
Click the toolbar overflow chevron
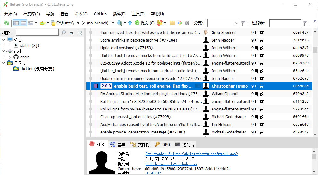(315, 21)
